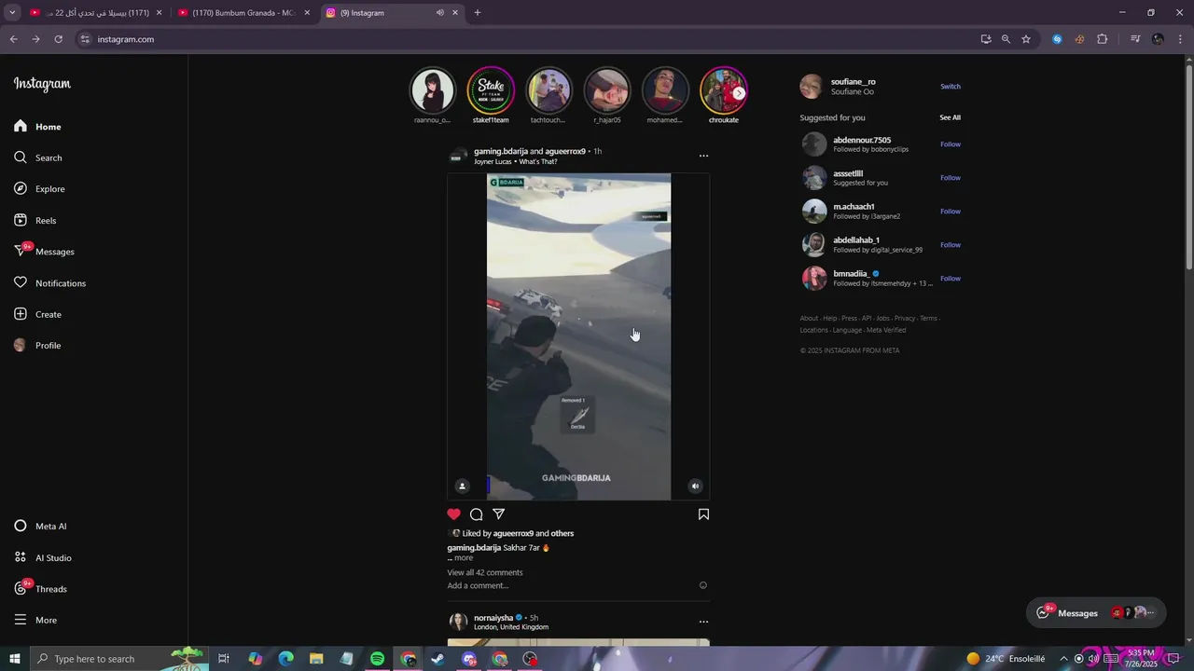Open Windows Start menu
Image resolution: width=1194 pixels, height=671 pixels.
(15, 659)
